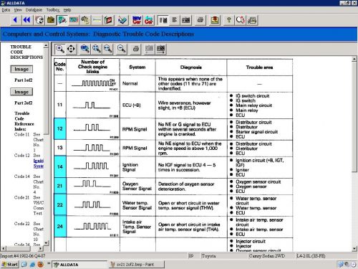Click the Image button for Part 1of2

[x=21, y=69]
